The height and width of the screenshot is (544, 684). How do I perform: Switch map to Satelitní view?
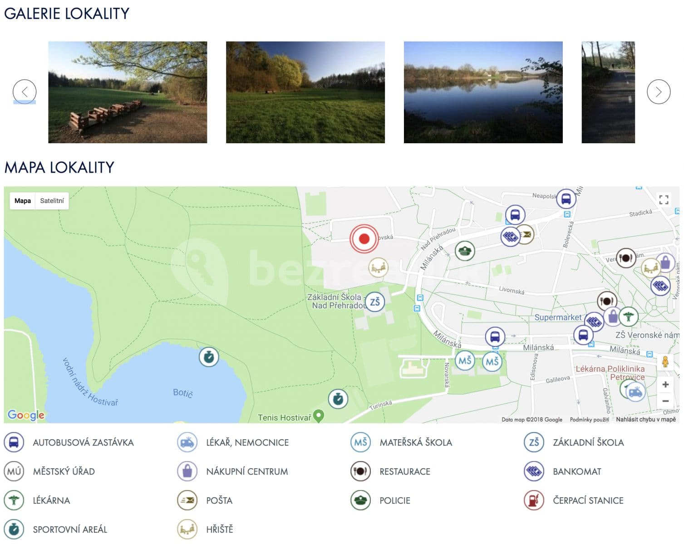pos(52,201)
